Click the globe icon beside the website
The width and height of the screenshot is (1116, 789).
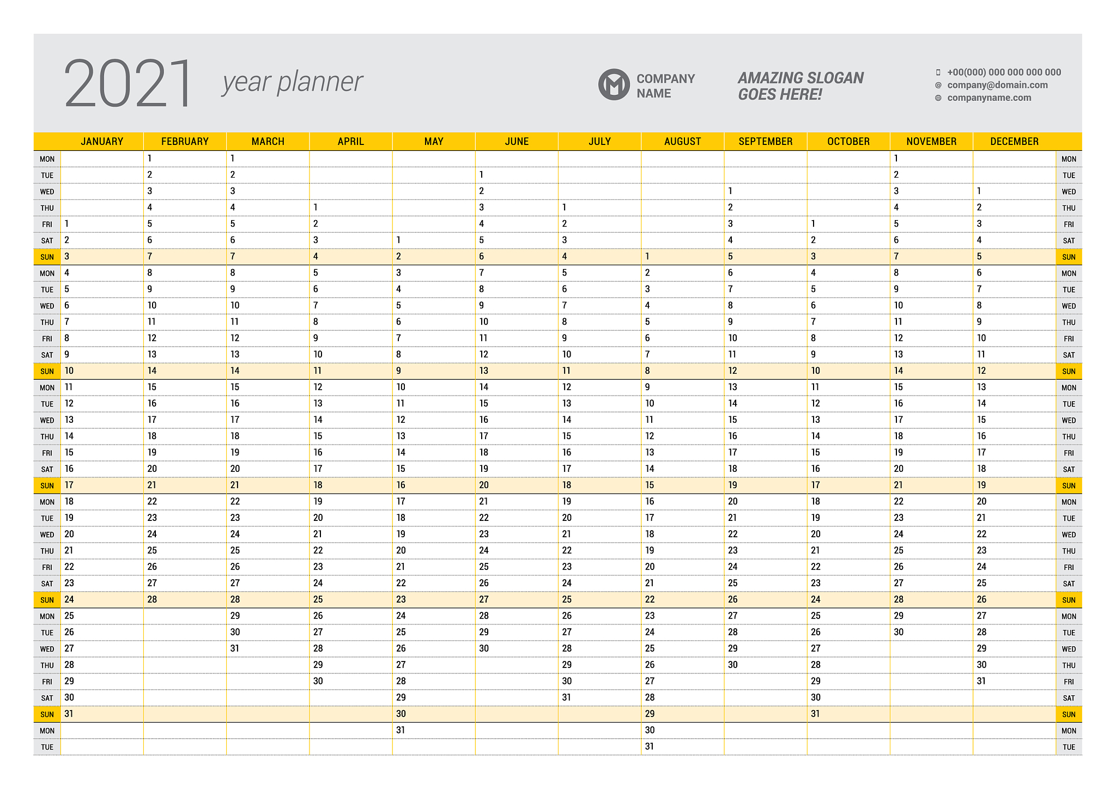(x=938, y=98)
